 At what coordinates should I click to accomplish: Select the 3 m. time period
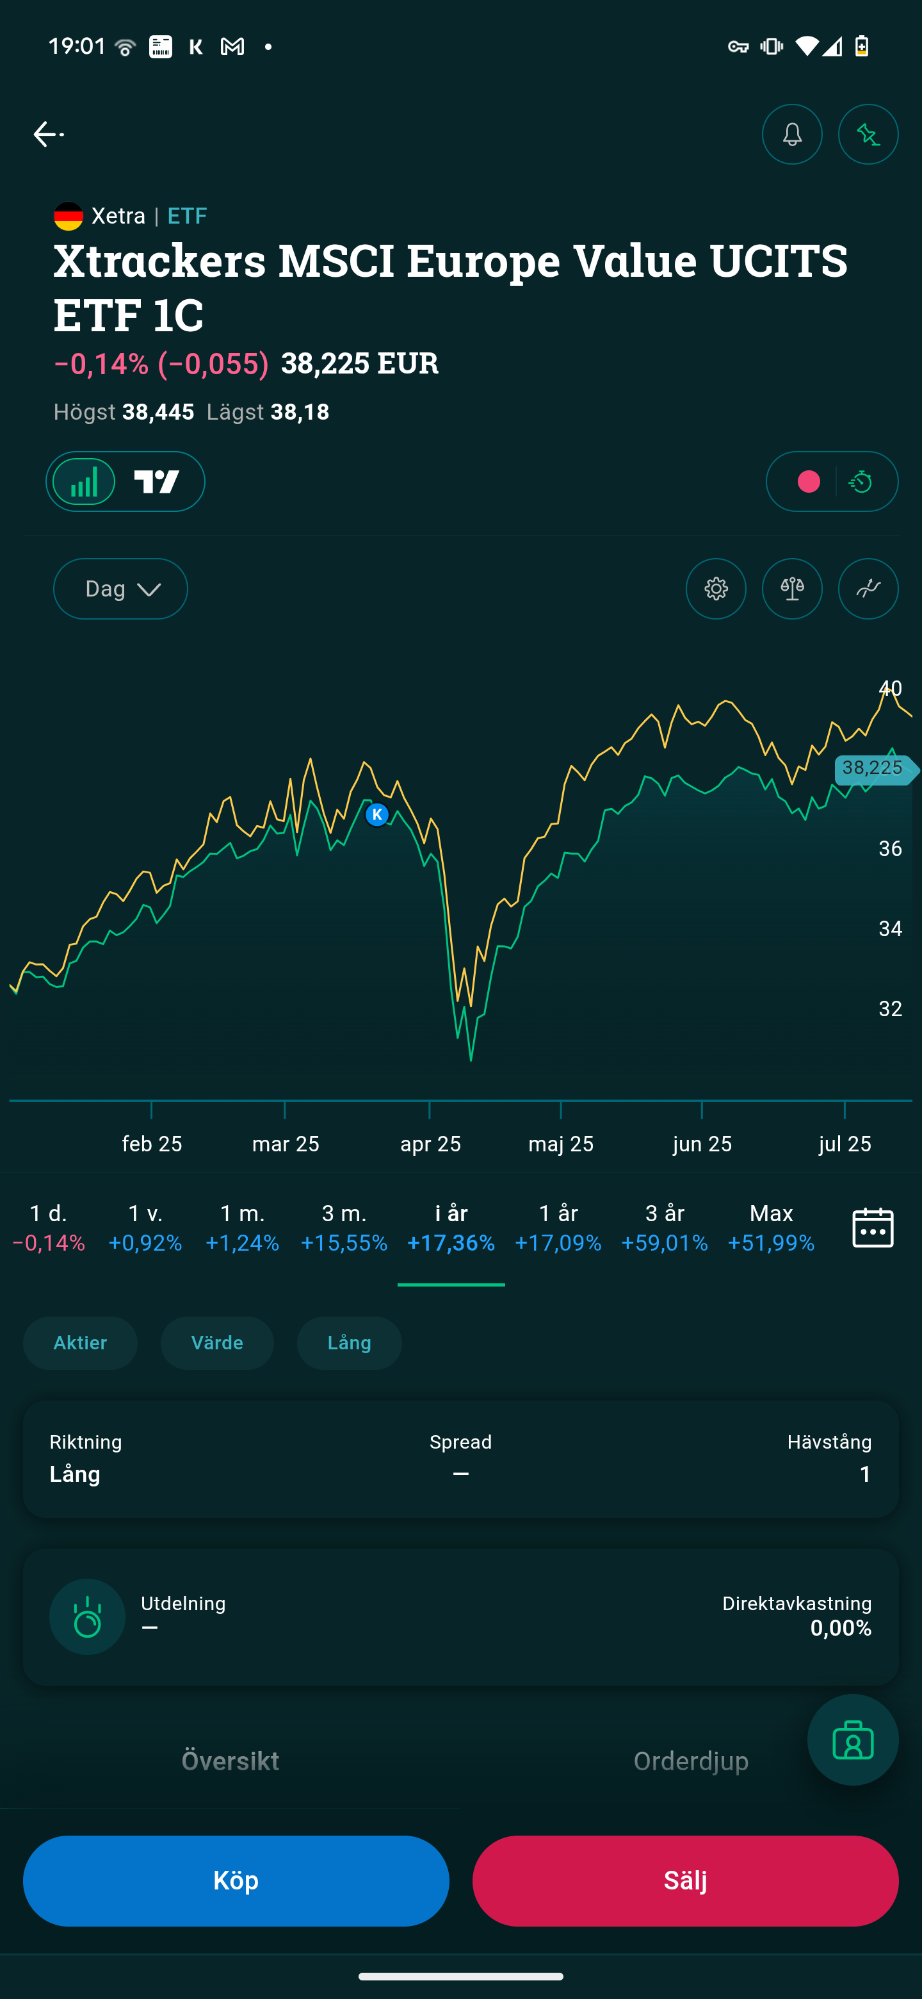(x=344, y=1228)
